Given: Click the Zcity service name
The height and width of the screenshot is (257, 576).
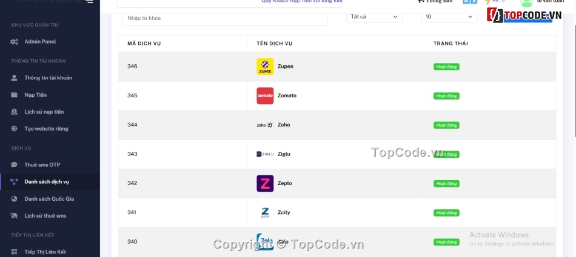Looking at the screenshot, I should (x=284, y=212).
